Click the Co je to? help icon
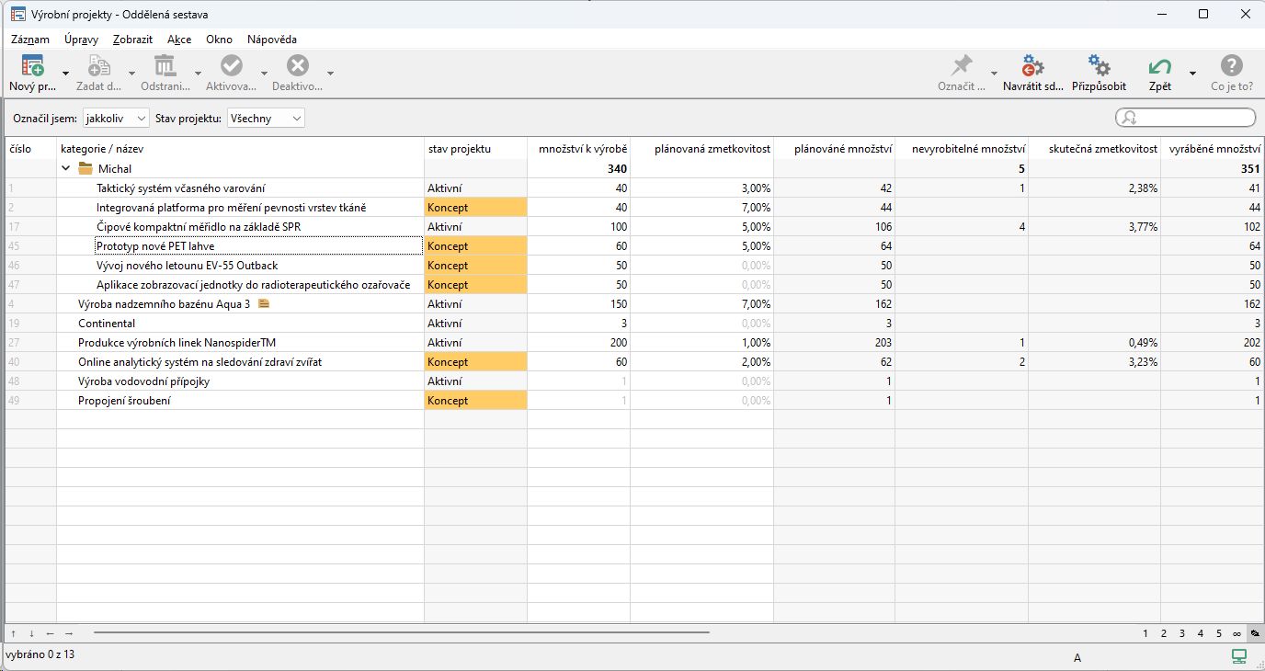Image resolution: width=1265 pixels, height=671 pixels. click(1231, 66)
